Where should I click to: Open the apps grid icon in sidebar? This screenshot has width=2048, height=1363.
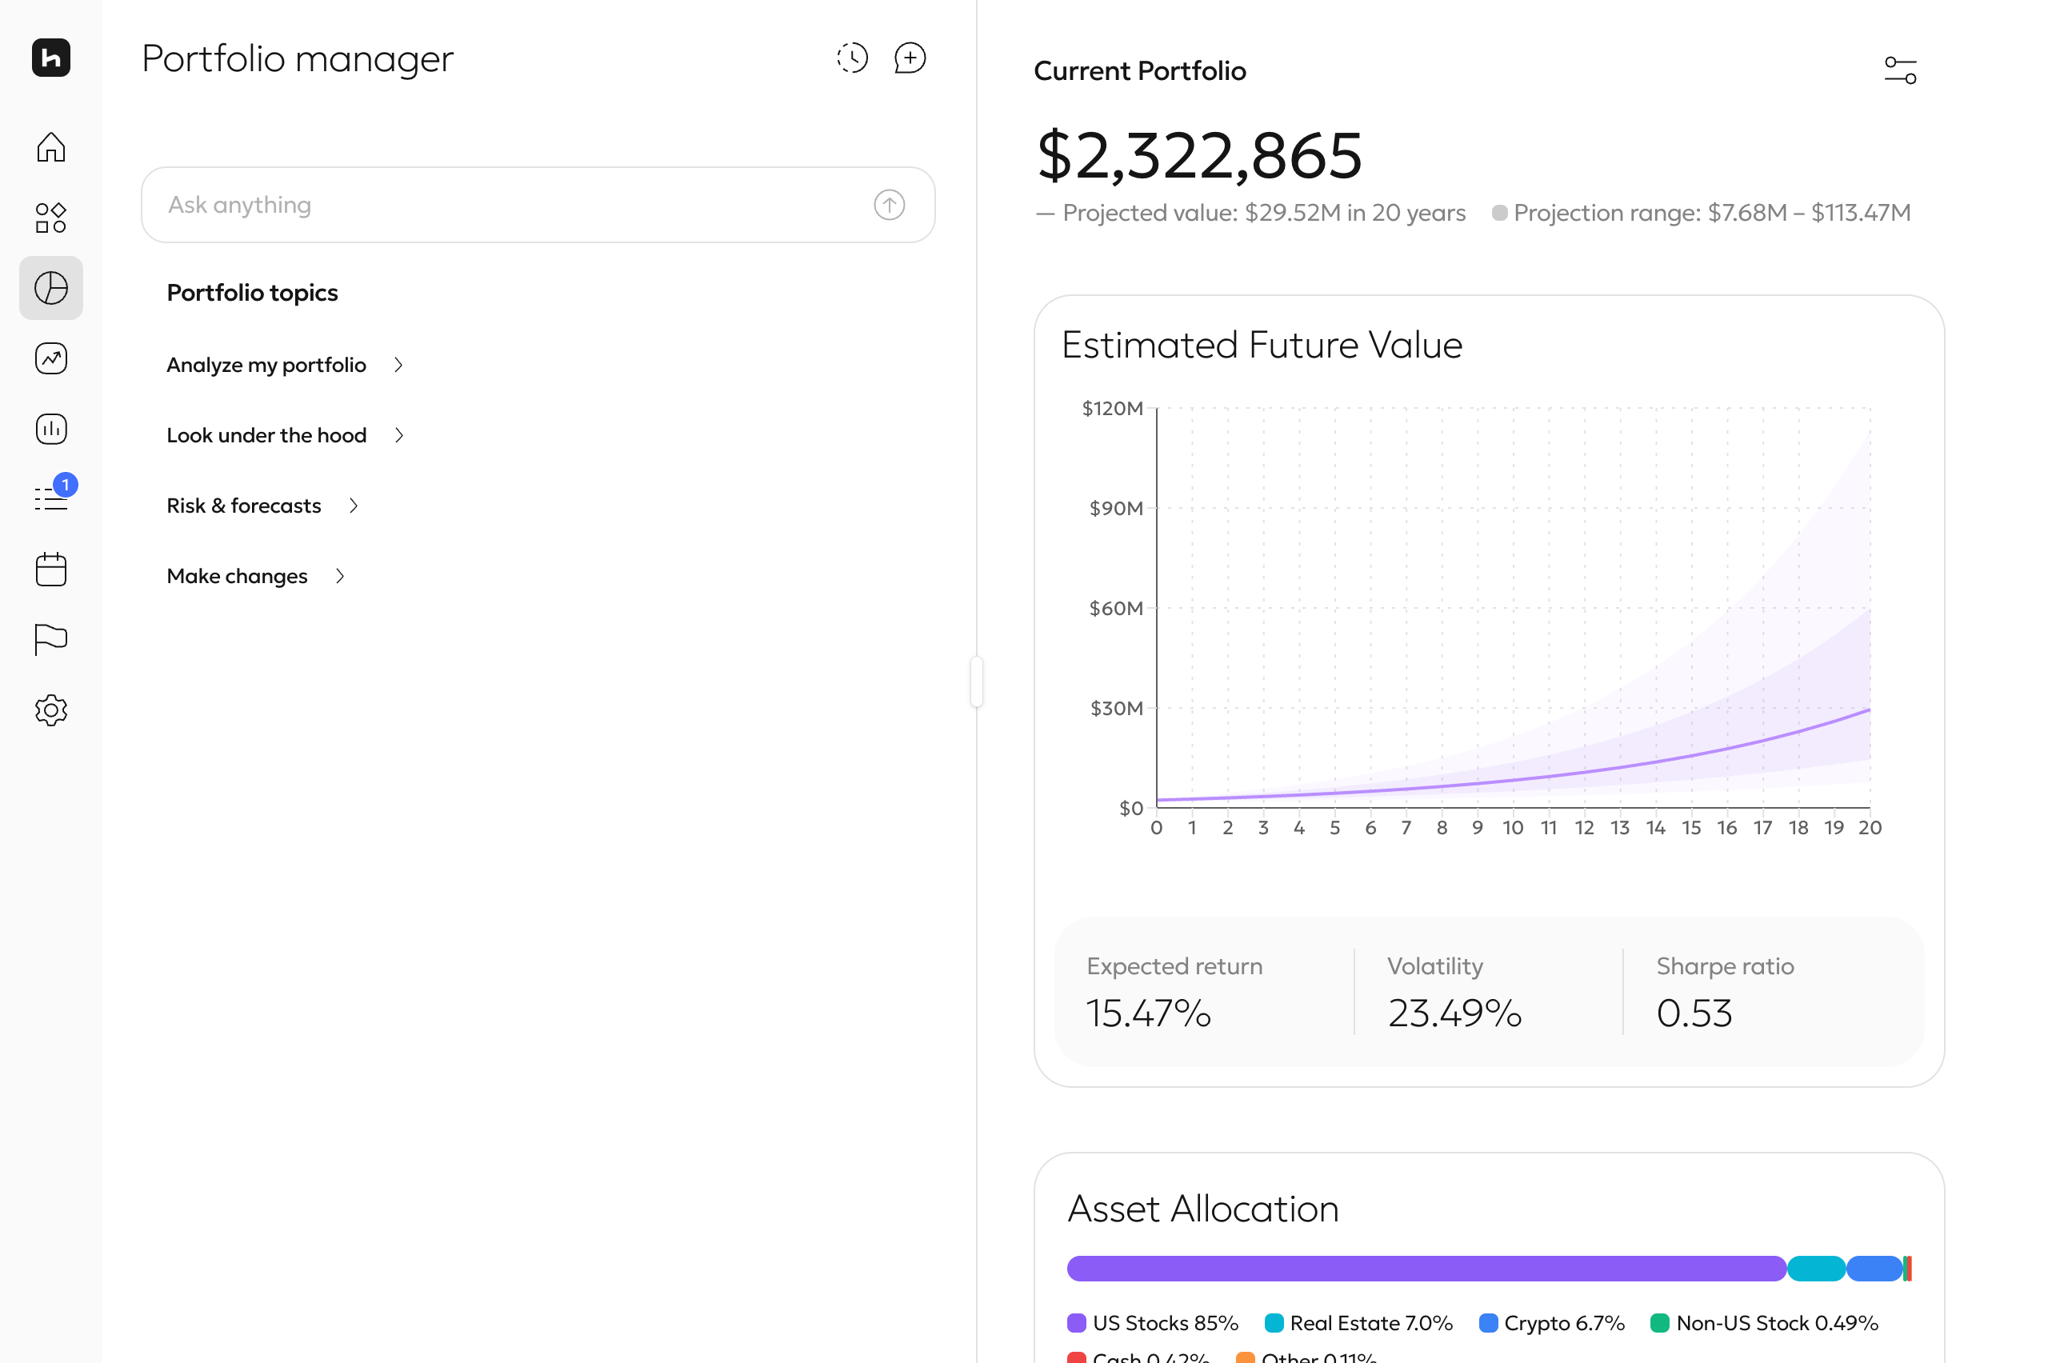click(50, 218)
